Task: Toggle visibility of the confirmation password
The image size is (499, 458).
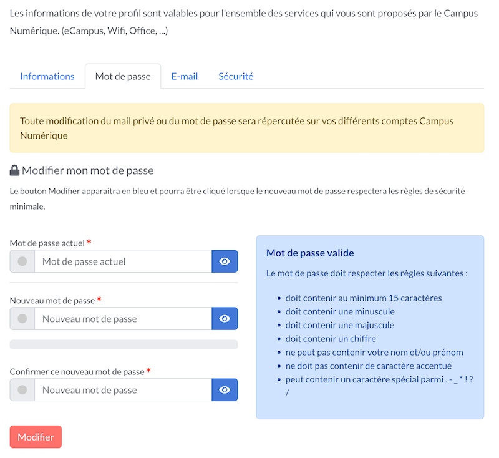Action: 225,390
